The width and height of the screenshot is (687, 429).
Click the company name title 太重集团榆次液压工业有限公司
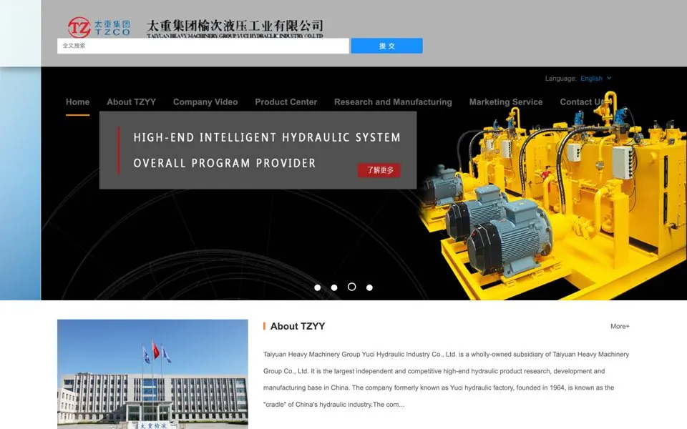[x=235, y=26]
